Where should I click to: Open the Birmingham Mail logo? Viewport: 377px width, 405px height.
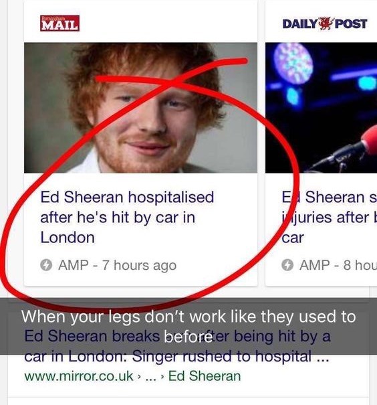click(x=59, y=23)
